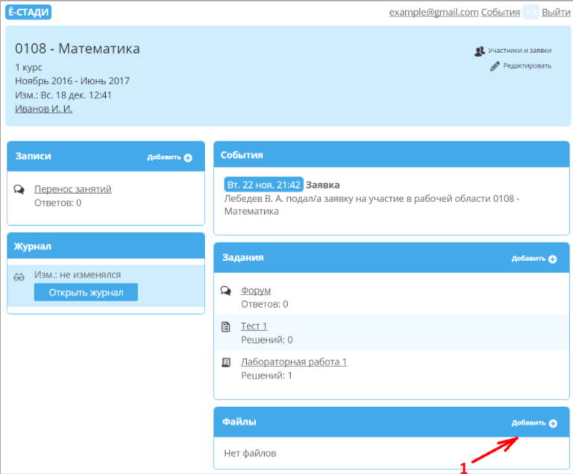Click the plus icon in the Файлы header
Viewport: 573px width, 474px height.
(553, 423)
